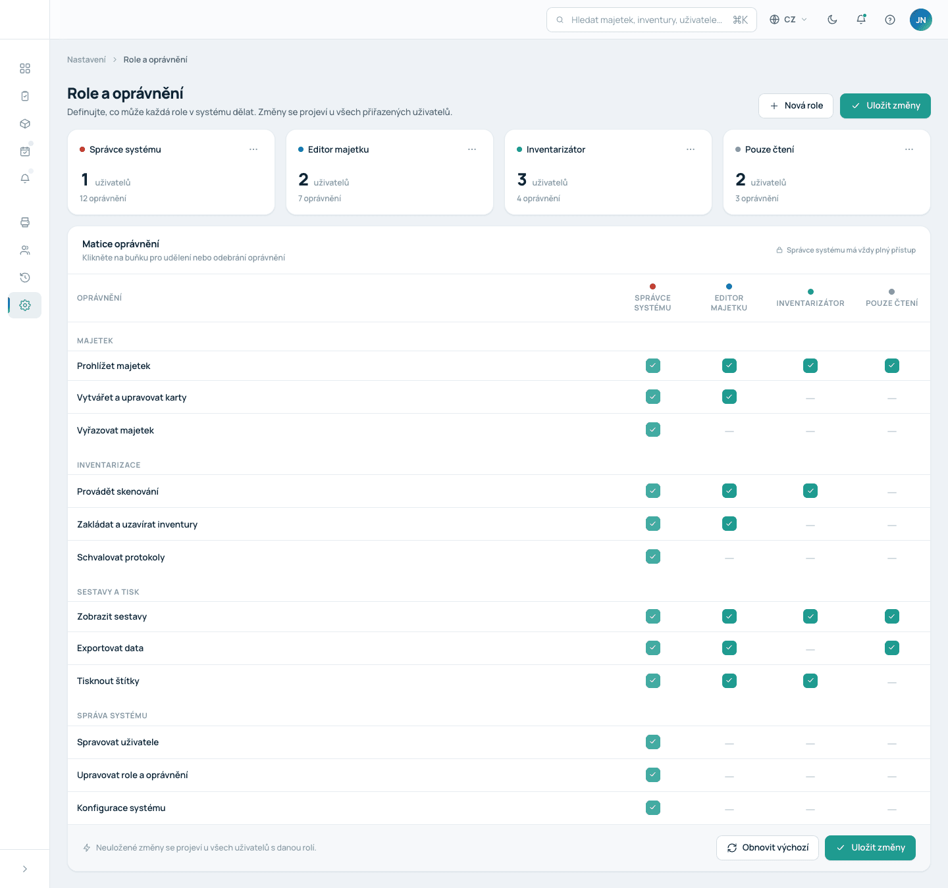Open the Pouze čtení card options menu
The width and height of the screenshot is (948, 888).
point(909,149)
